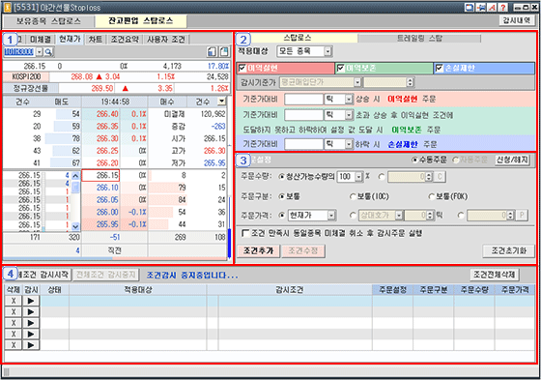The image size is (541, 380).
Task: Switch to the 보유종목 스탑로스 tab
Action: 48,21
